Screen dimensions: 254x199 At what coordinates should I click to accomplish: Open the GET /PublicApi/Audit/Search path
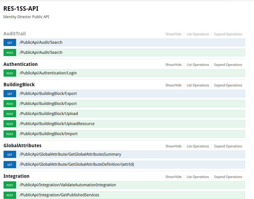tap(41, 42)
